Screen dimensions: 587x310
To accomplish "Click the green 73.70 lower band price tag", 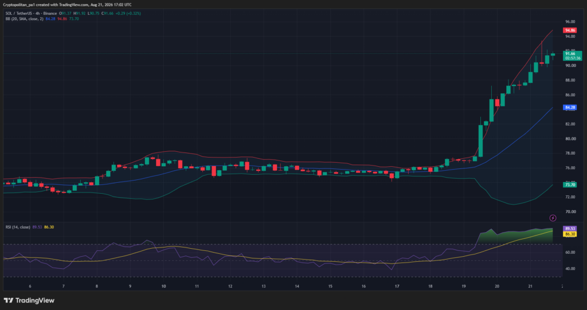I will [x=570, y=185].
